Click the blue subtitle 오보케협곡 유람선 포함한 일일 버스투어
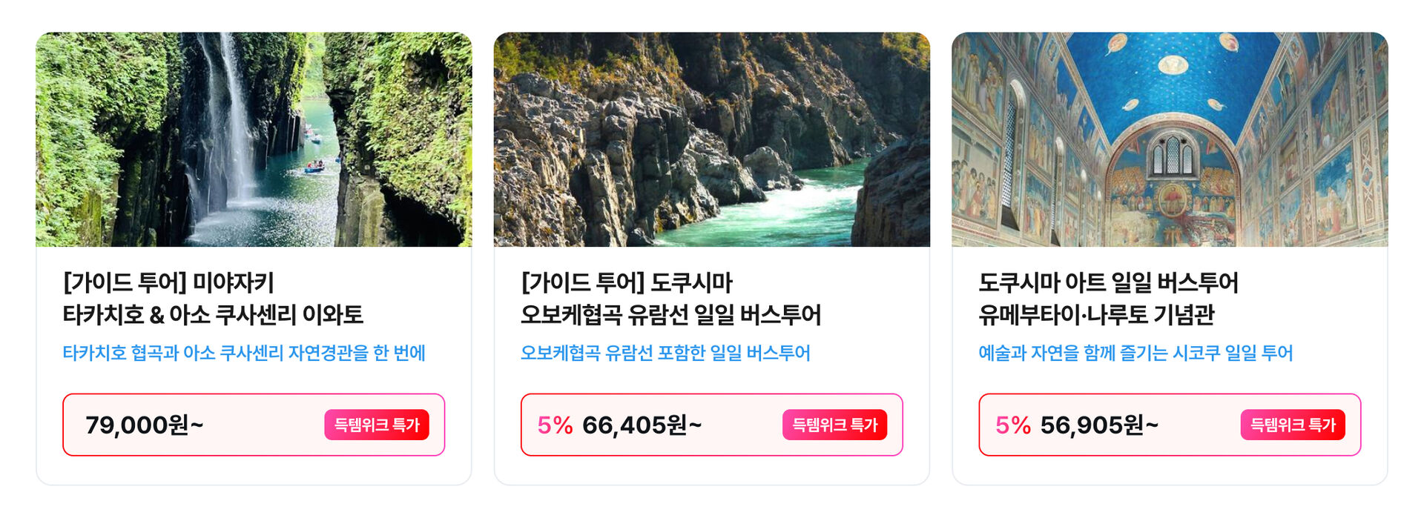Screen dimensions: 1424x518 tap(665, 353)
